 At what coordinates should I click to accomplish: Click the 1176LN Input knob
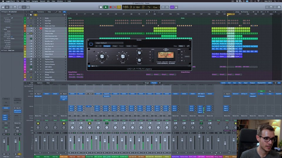[x=102, y=56]
